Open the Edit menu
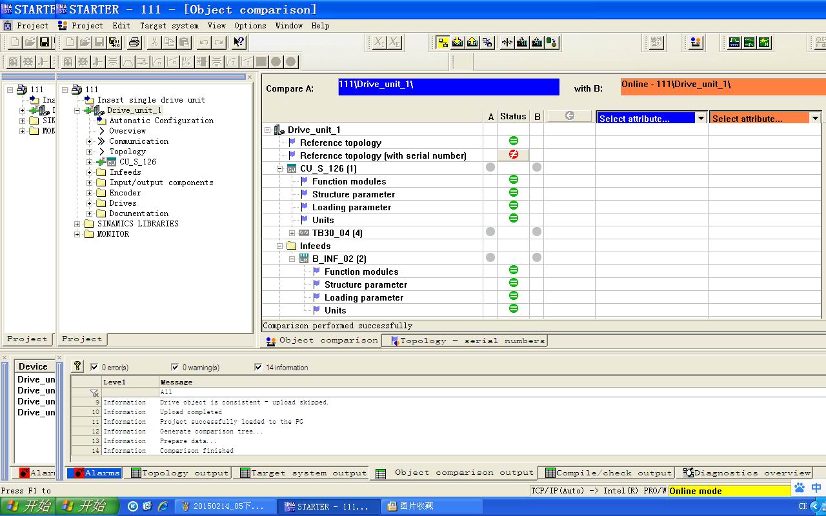This screenshot has width=826, height=516. pos(121,26)
